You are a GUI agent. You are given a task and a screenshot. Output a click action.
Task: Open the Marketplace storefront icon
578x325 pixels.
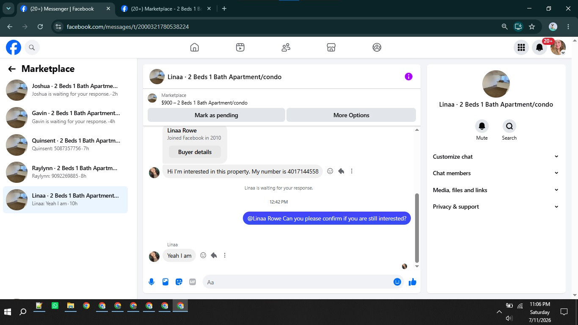(x=331, y=47)
